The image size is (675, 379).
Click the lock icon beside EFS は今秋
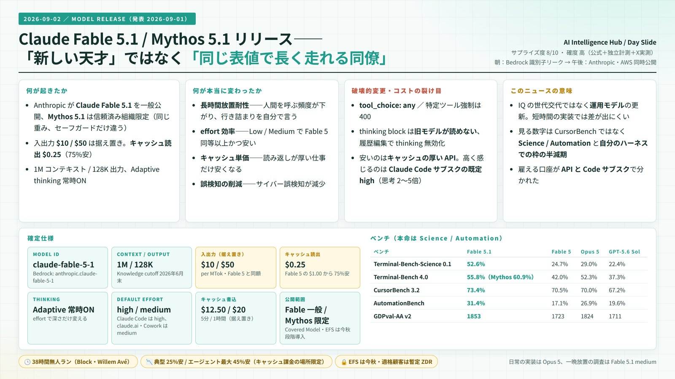pyautogui.click(x=344, y=362)
